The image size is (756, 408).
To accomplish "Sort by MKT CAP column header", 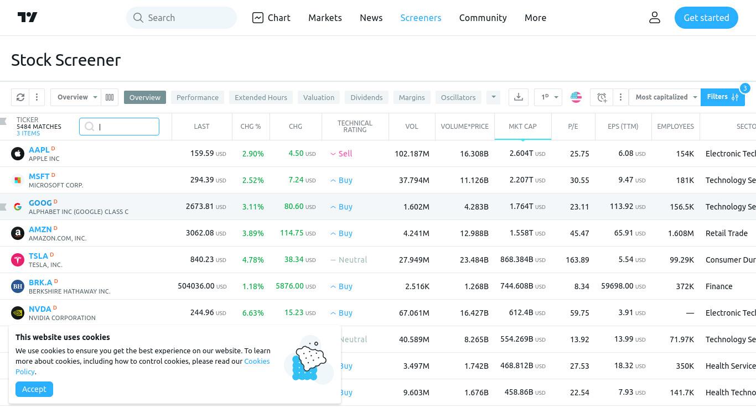I will pos(522,127).
